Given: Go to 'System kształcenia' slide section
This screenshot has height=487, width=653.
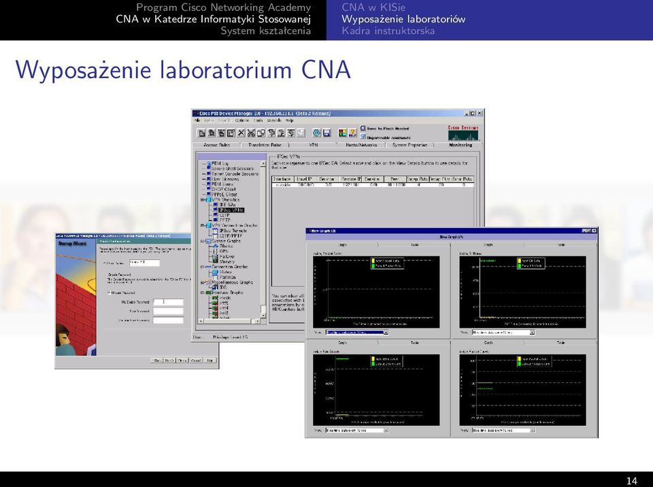Looking at the screenshot, I should [x=266, y=31].
